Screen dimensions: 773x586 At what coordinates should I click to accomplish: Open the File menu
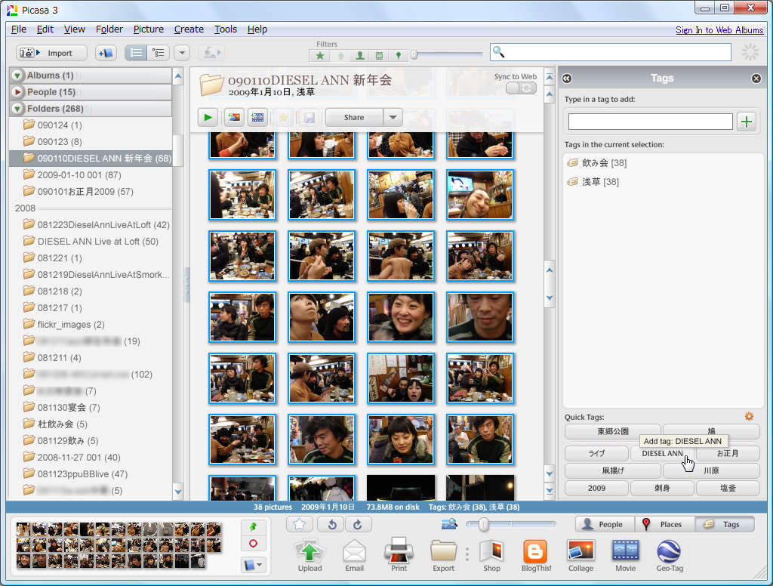19,29
